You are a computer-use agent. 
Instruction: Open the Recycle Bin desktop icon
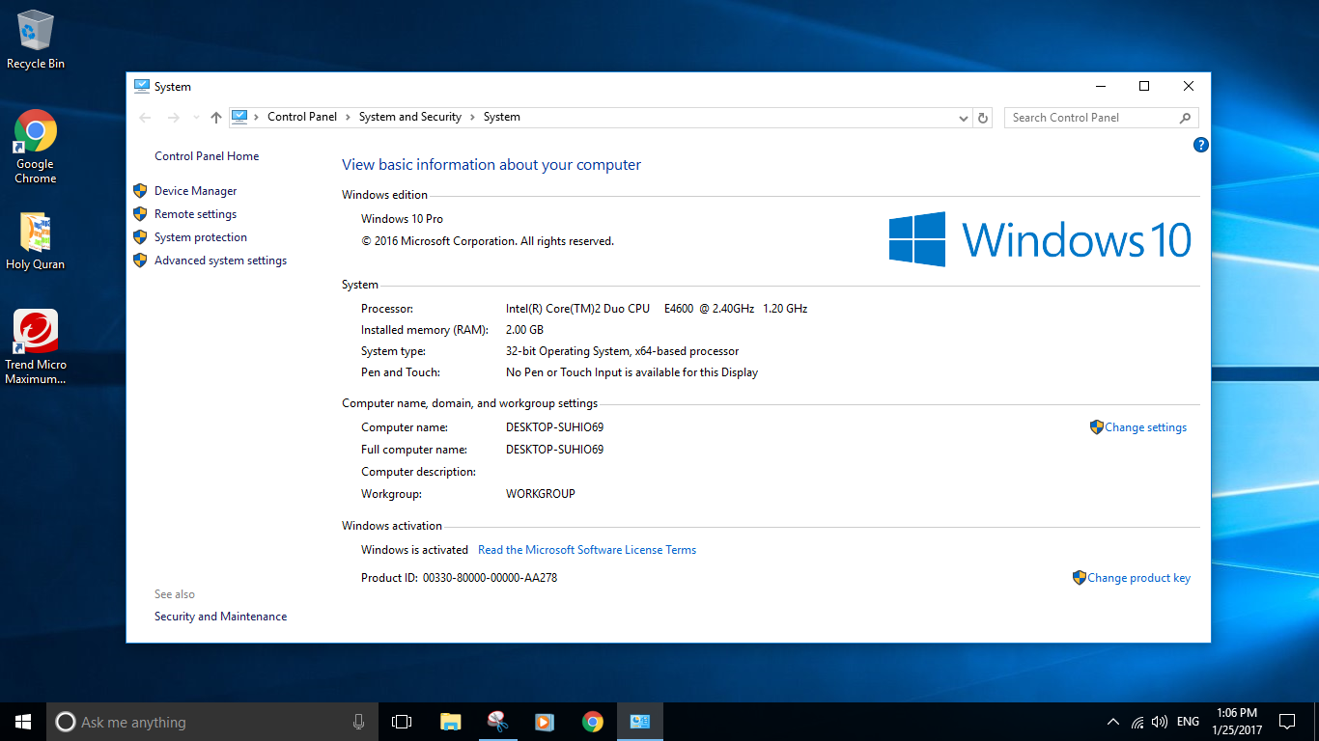tap(36, 41)
